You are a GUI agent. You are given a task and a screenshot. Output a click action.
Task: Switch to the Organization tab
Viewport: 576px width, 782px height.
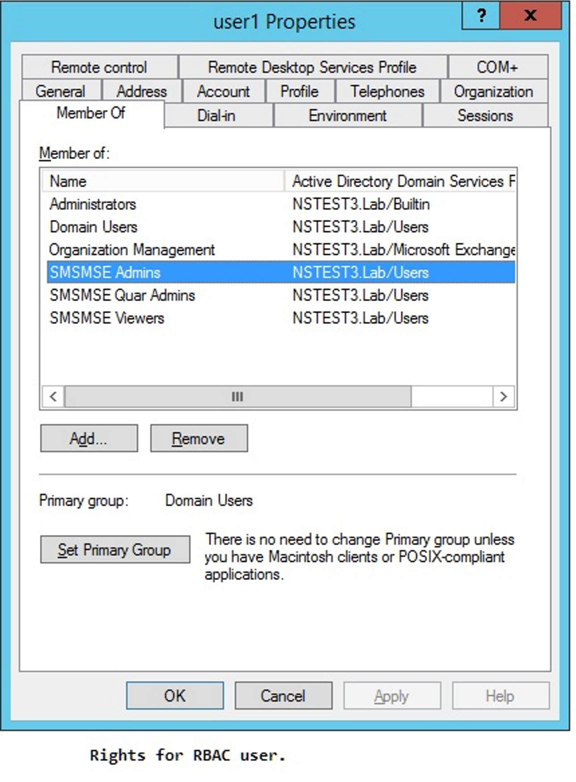point(494,91)
